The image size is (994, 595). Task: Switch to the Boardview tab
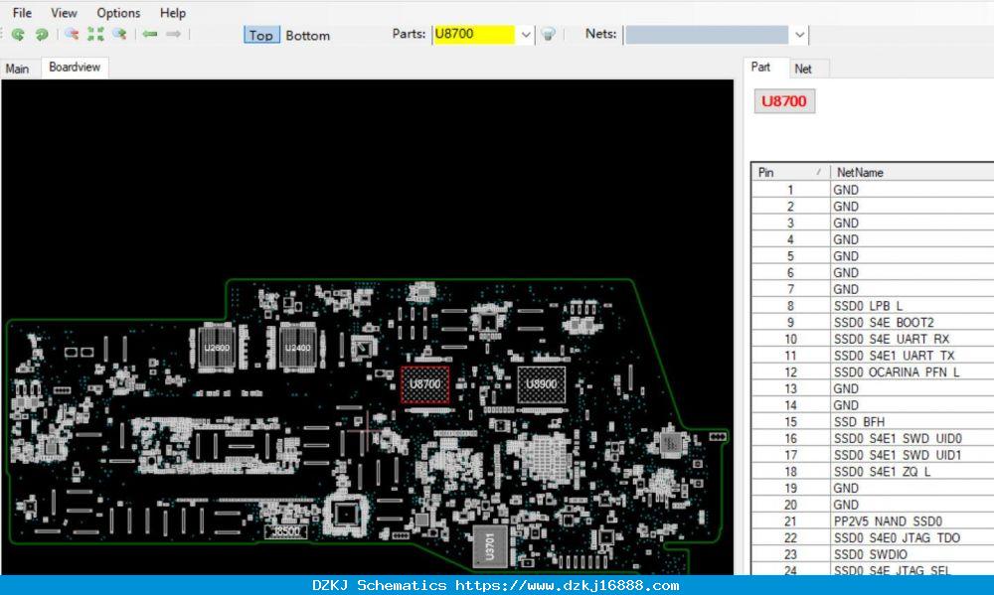[75, 68]
